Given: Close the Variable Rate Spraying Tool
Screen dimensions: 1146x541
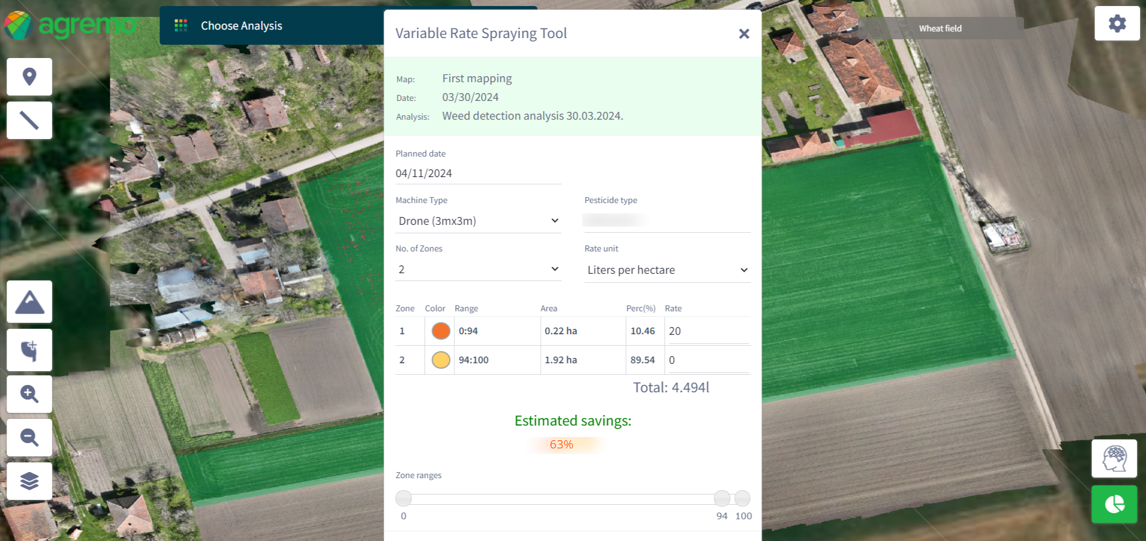Looking at the screenshot, I should point(744,34).
